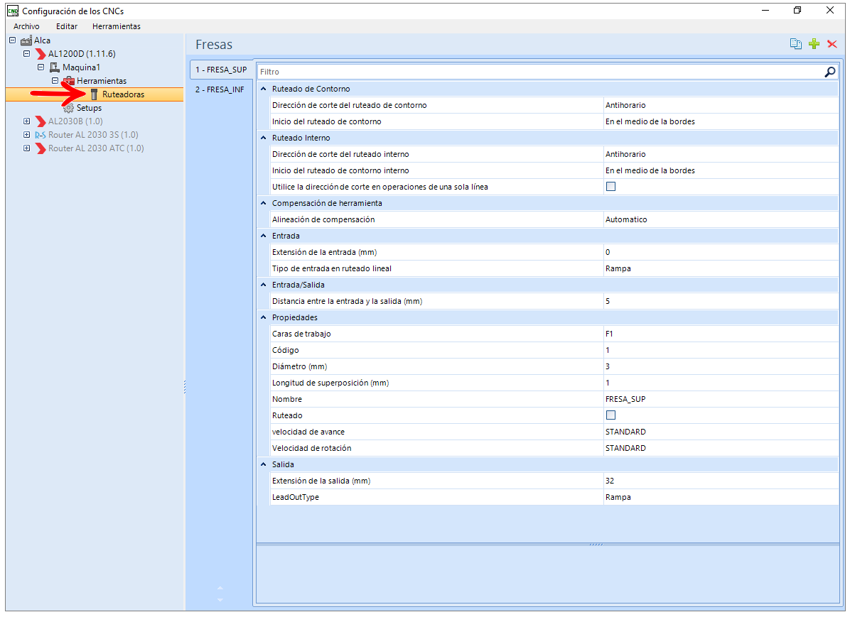Click tab list scroll-up arrow

(220, 588)
